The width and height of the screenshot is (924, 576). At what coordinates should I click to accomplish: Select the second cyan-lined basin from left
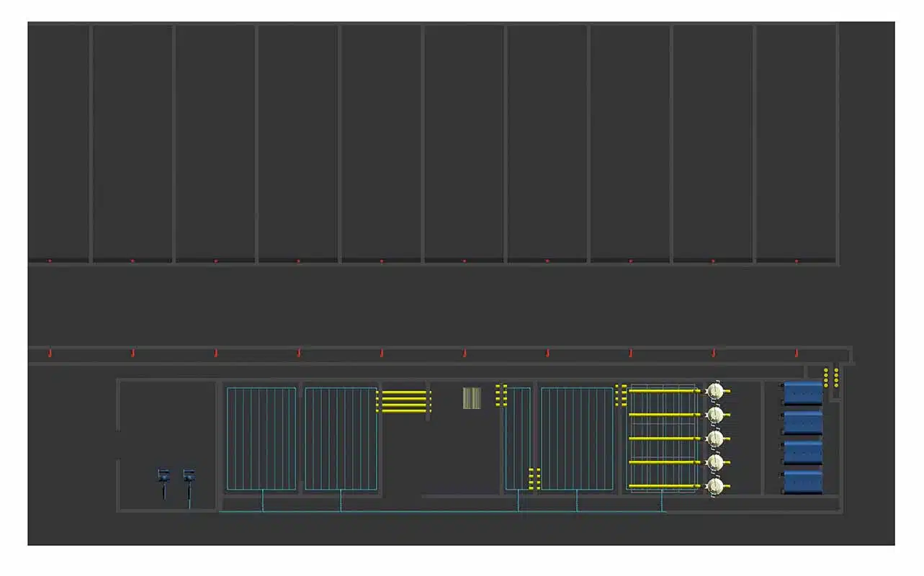pyautogui.click(x=341, y=438)
